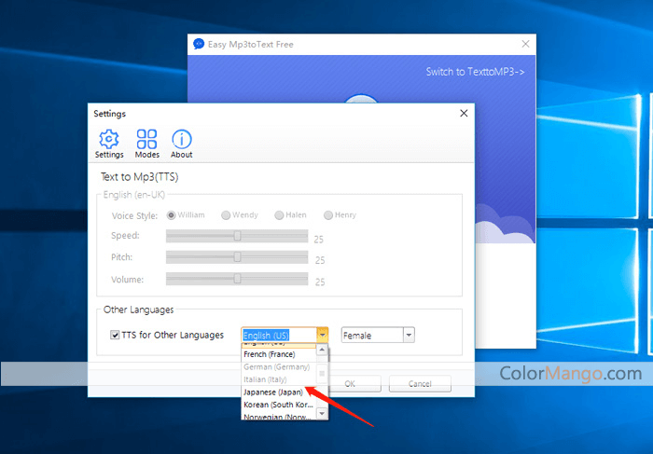This screenshot has width=653, height=454.
Task: Toggle TTS for Other Languages checkbox
Action: [115, 335]
